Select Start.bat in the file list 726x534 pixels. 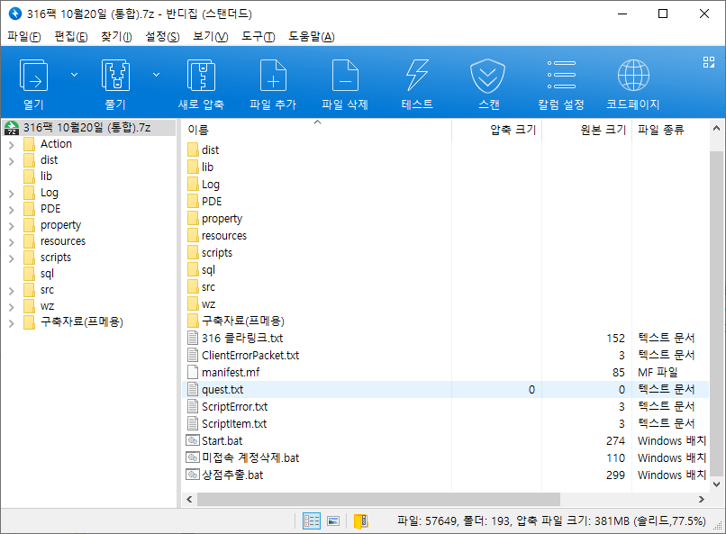[445, 441]
